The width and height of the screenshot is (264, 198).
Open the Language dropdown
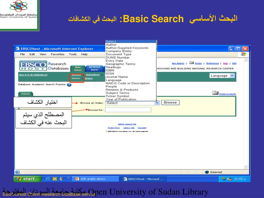tap(222, 76)
